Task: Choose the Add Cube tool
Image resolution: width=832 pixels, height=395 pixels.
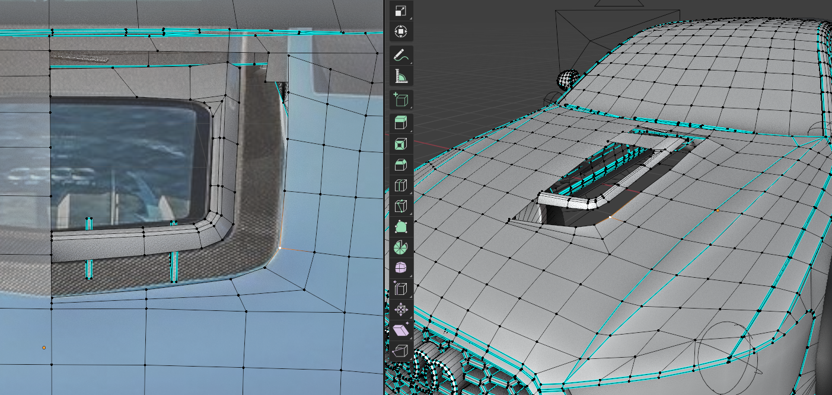Action: 401,99
